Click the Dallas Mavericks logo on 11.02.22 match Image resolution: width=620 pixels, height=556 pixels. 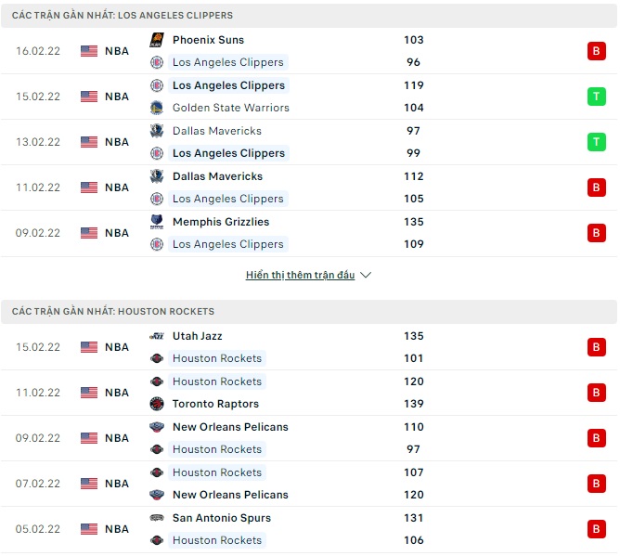tap(156, 176)
